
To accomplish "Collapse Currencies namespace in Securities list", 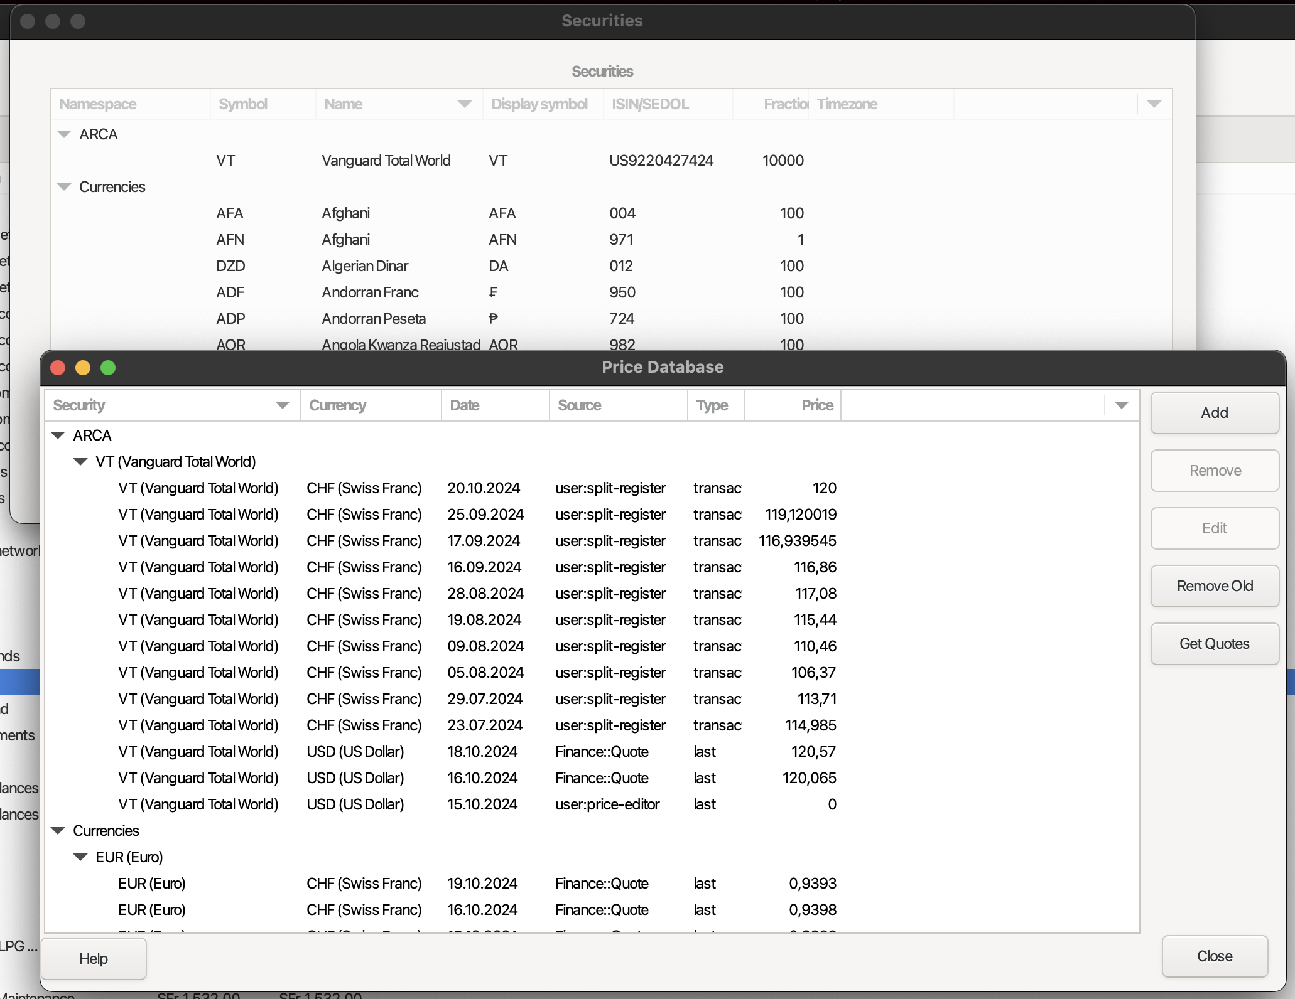I will (64, 186).
